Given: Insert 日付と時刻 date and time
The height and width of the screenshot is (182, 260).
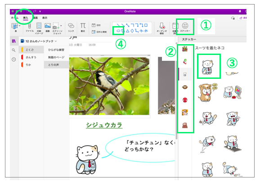Looking at the screenshot, I should tap(99, 32).
